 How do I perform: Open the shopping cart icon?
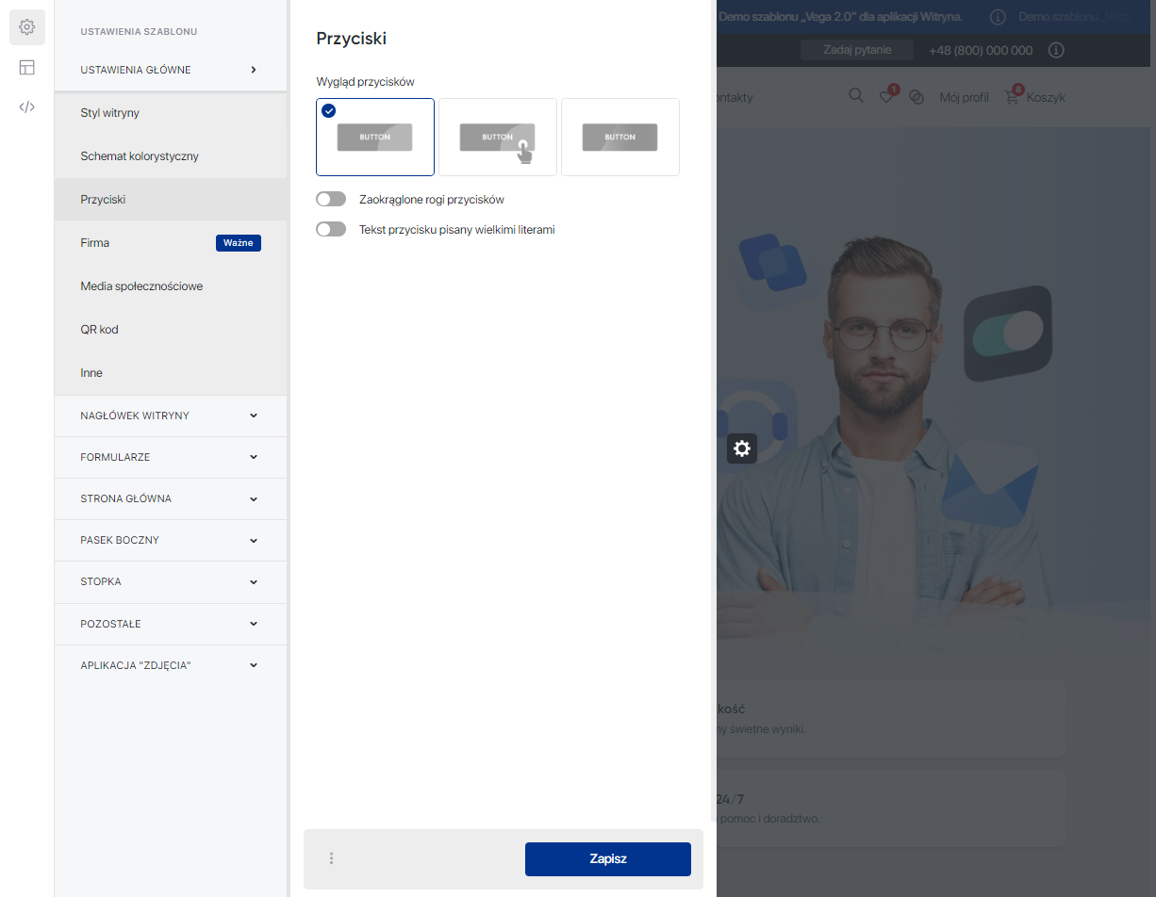coord(1013,97)
